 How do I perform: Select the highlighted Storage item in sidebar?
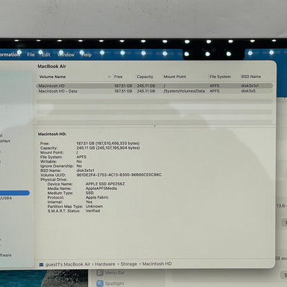coord(14,193)
